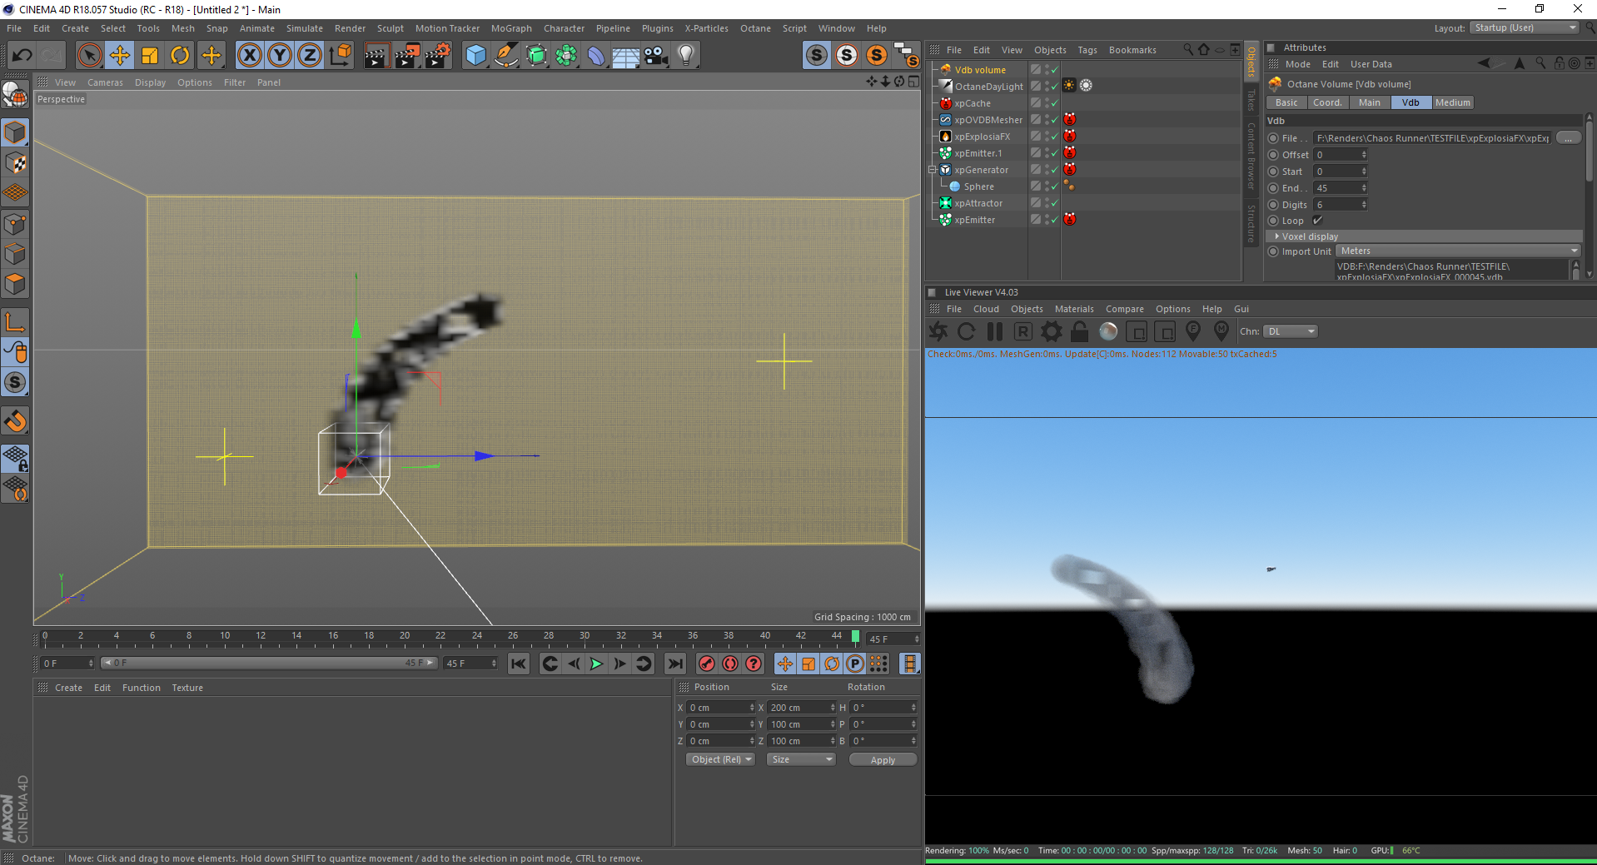Activate the Move tool in top toolbar
The height and width of the screenshot is (865, 1597).
pos(120,56)
